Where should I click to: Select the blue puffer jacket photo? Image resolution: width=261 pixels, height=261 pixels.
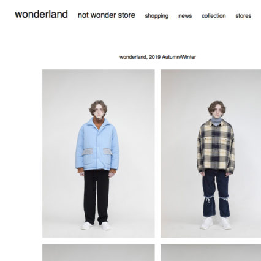pos(99,154)
